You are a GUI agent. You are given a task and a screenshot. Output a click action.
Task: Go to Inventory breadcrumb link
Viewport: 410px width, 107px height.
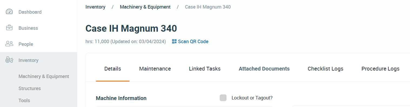(95, 7)
